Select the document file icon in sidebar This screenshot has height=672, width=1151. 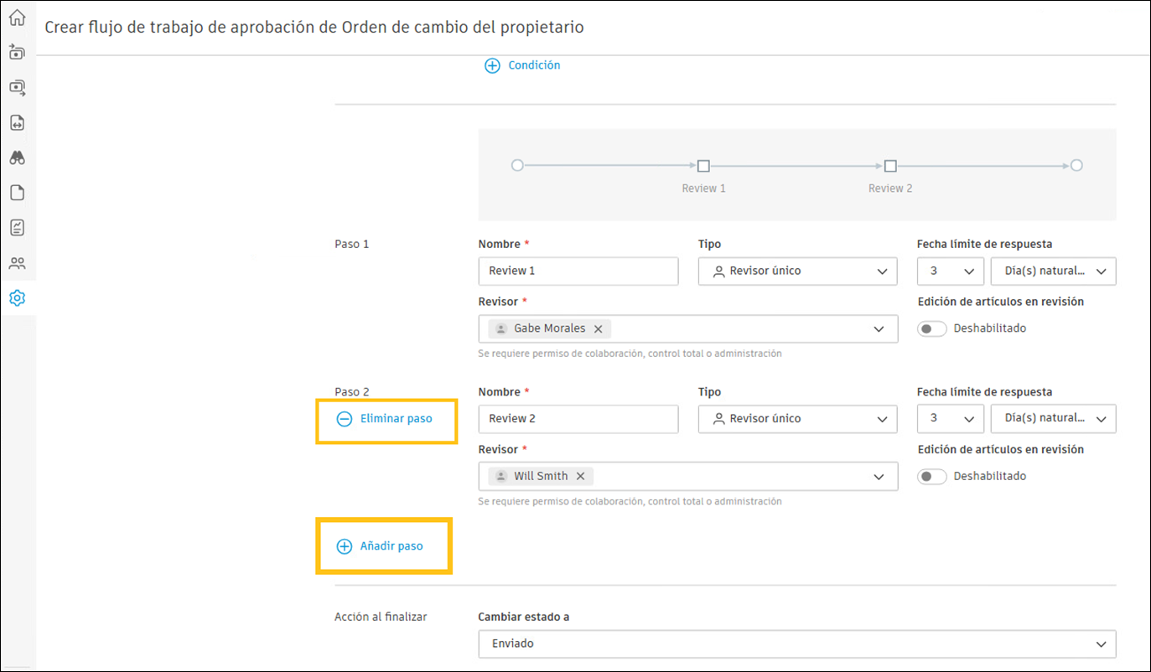pyautogui.click(x=17, y=192)
